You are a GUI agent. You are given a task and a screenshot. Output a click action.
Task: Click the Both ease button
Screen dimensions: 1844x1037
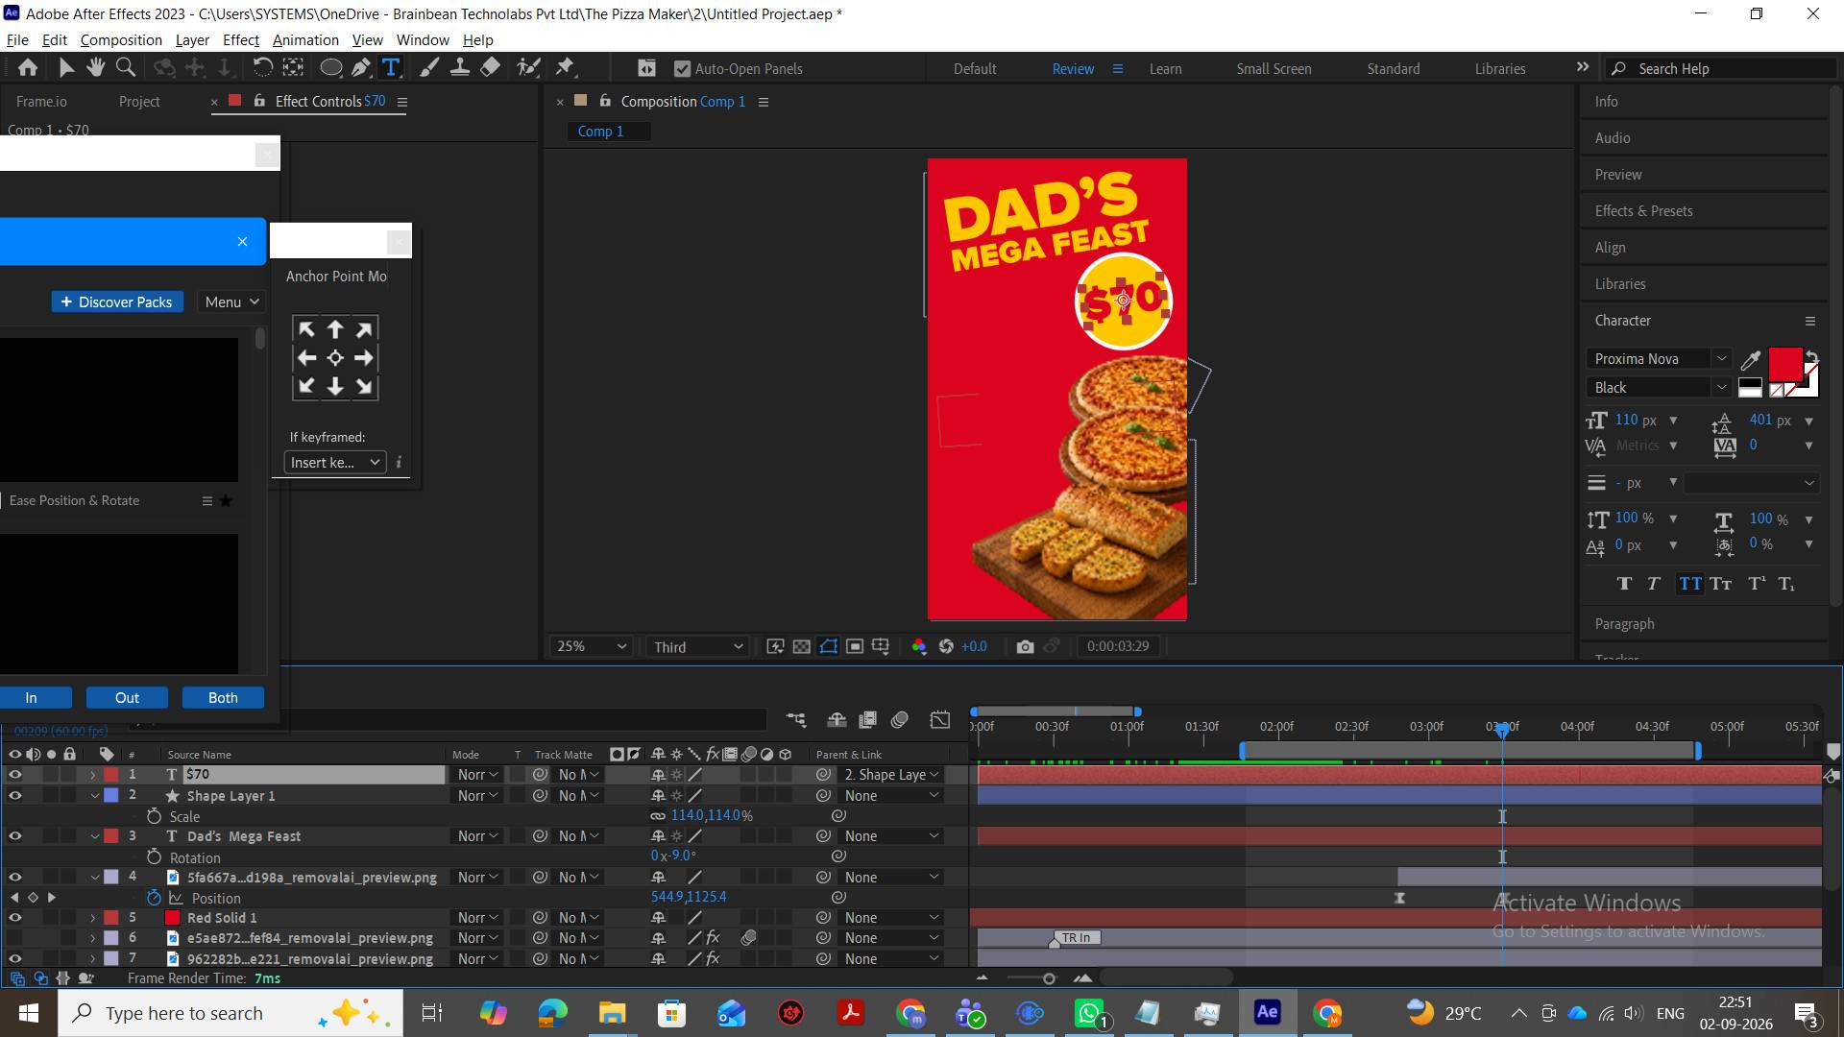click(223, 698)
